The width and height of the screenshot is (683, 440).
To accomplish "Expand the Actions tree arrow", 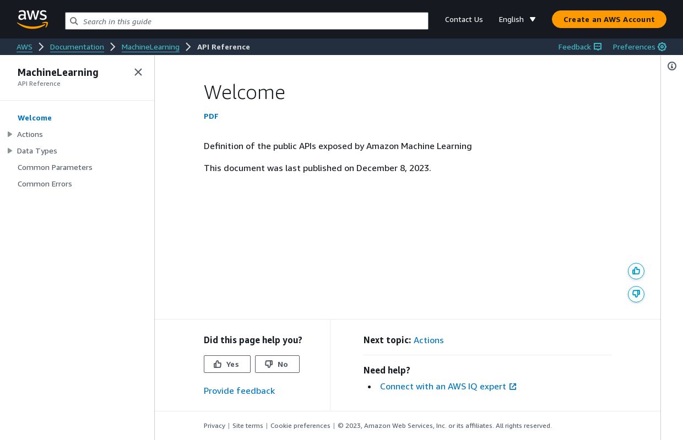I will pos(9,134).
